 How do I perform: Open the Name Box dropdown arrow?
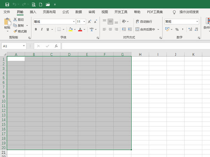point(24,46)
